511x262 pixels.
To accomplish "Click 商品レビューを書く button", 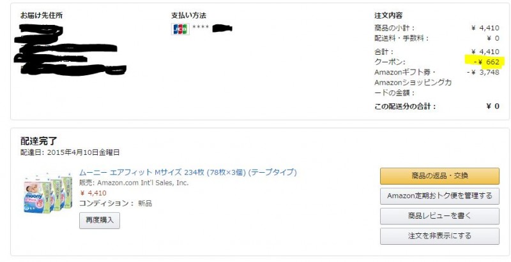I will pyautogui.click(x=439, y=216).
